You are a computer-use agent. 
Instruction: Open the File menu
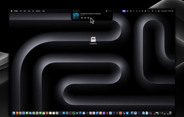pyautogui.click(x=21, y=11)
